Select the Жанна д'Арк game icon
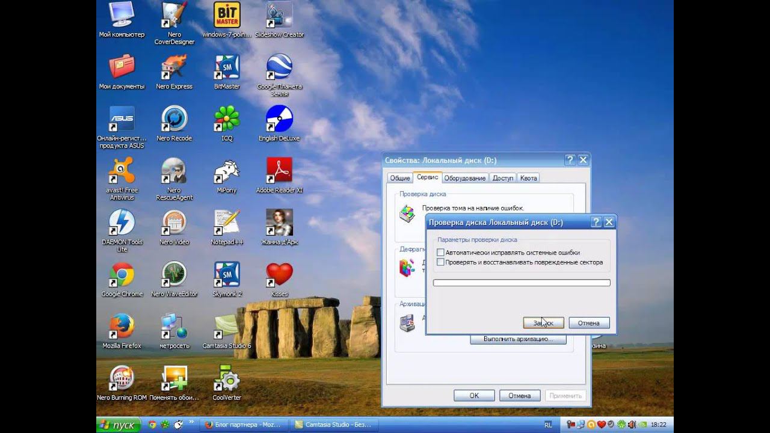The width and height of the screenshot is (770, 433). 279,227
